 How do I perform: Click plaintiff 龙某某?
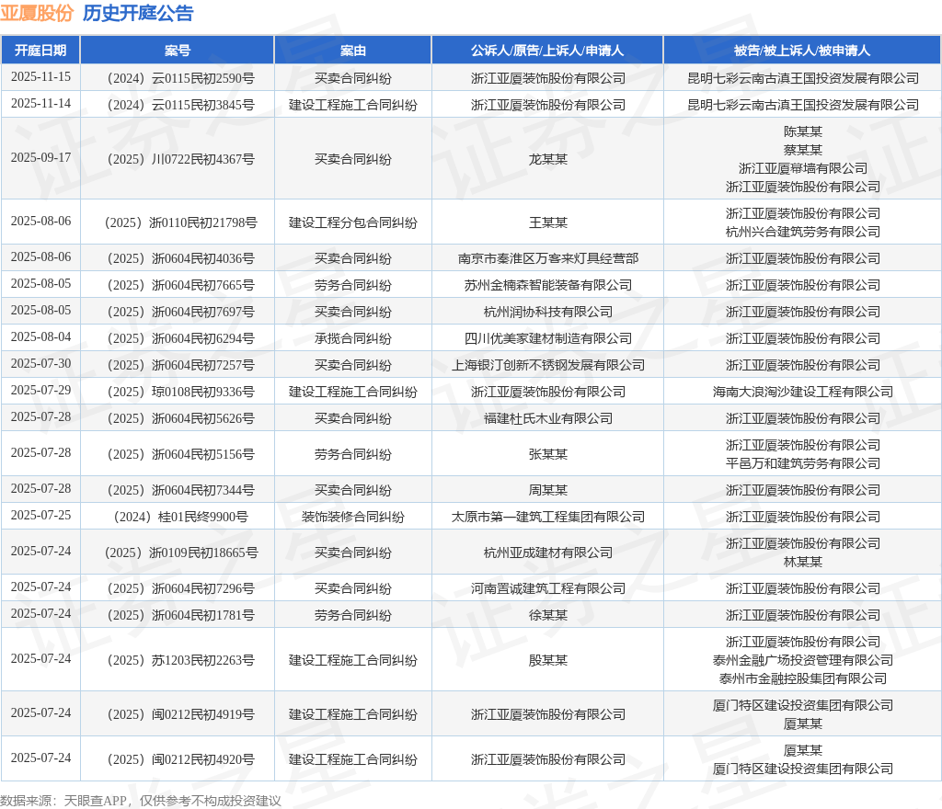coord(547,159)
